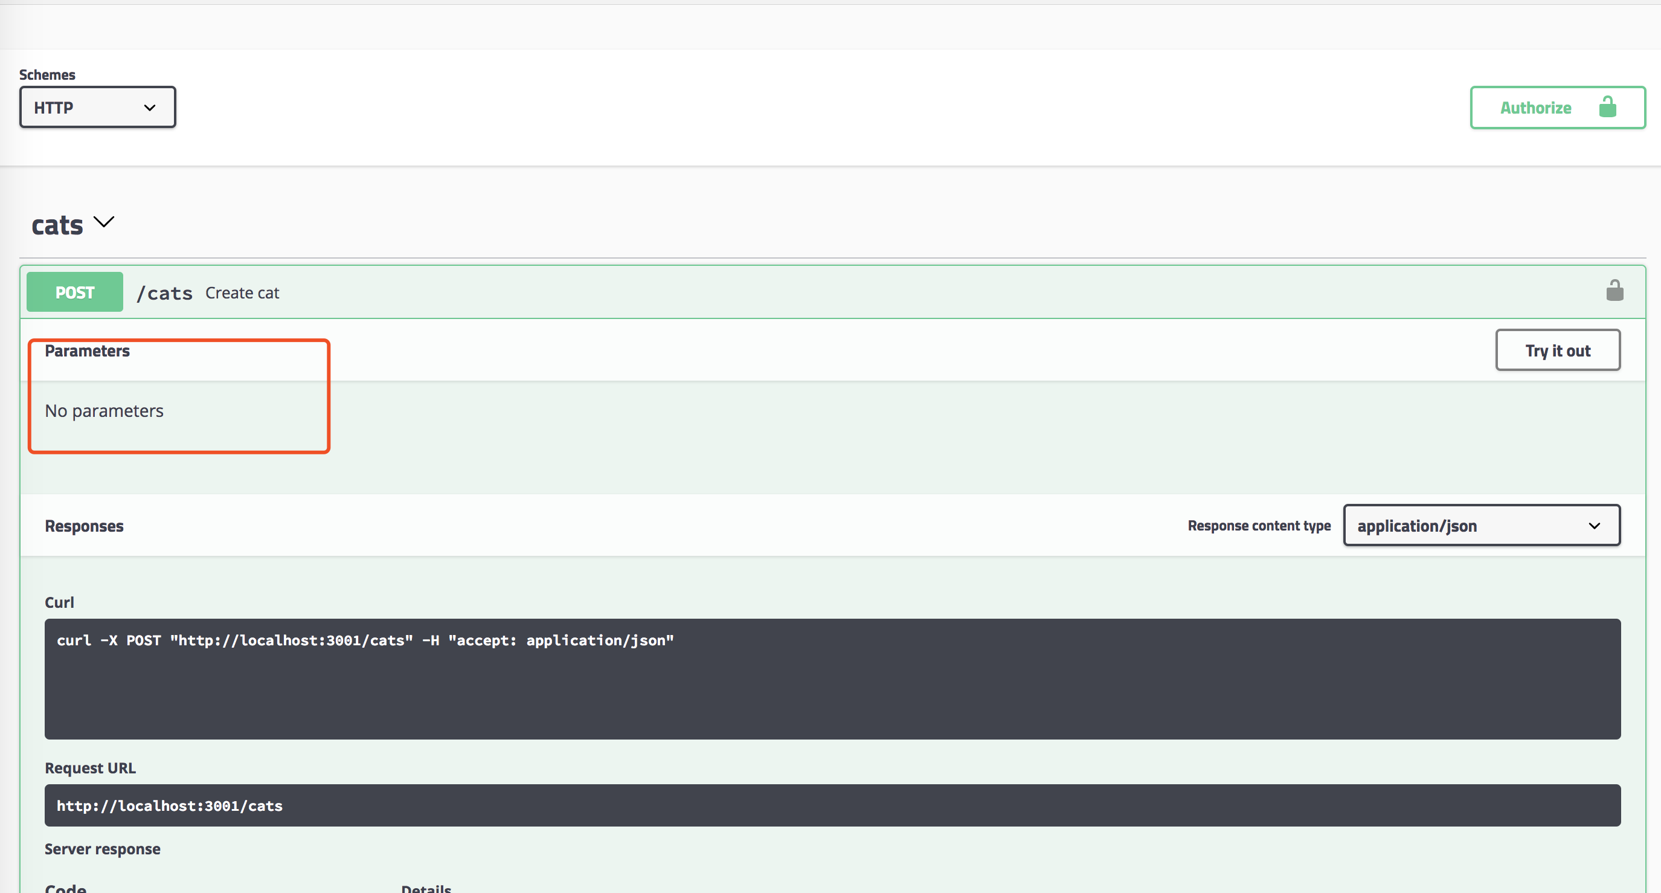
Task: Click the Parameters section header
Action: coord(87,351)
